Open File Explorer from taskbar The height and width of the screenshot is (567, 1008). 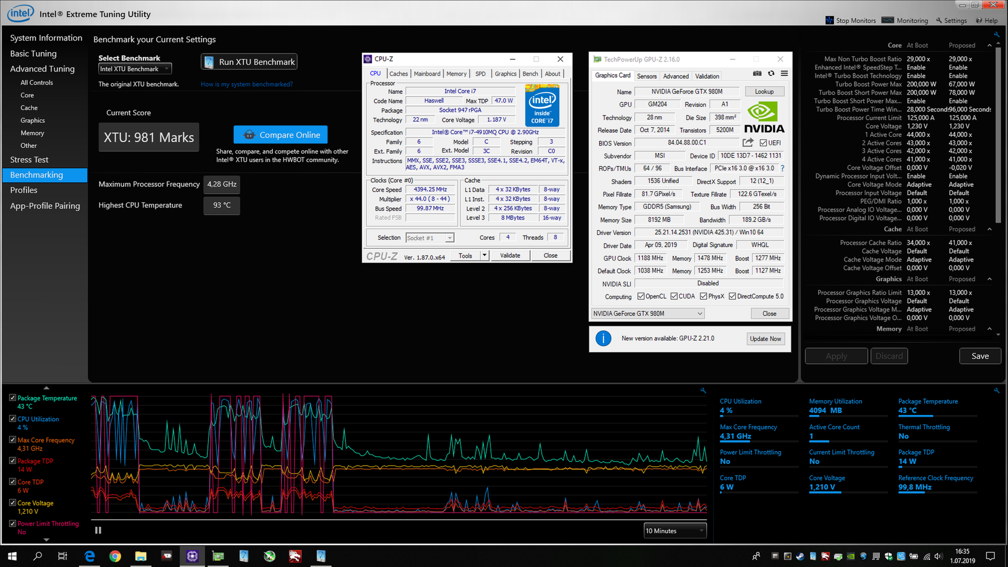[141, 556]
